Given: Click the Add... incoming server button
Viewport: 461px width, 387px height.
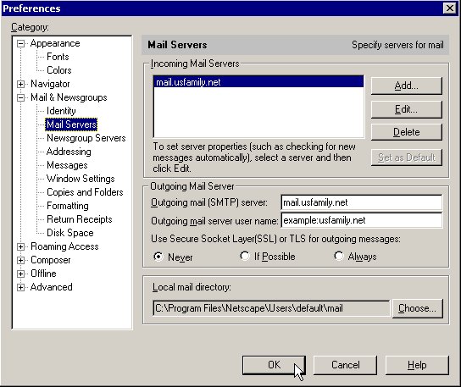Looking at the screenshot, I should coord(406,86).
